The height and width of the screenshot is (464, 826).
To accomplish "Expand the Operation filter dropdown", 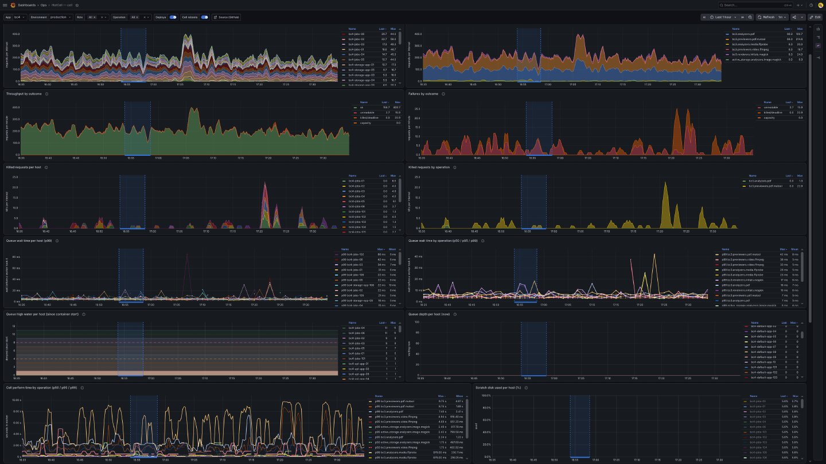I will (x=149, y=17).
